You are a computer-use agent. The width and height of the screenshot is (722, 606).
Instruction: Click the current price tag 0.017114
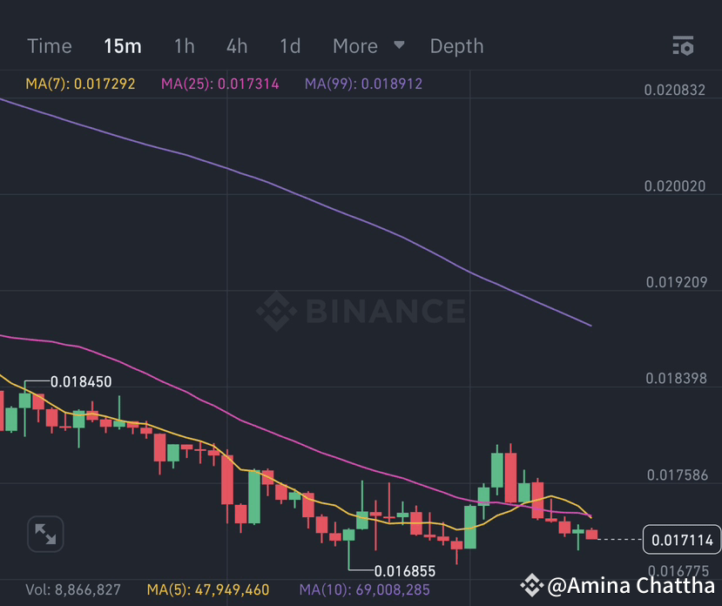click(x=681, y=540)
